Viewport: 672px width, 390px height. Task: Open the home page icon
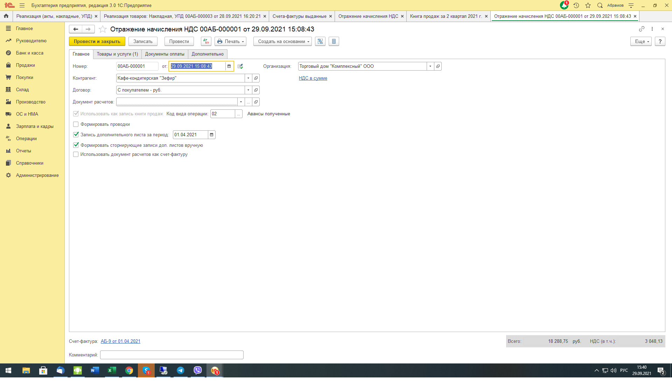pyautogui.click(x=6, y=16)
